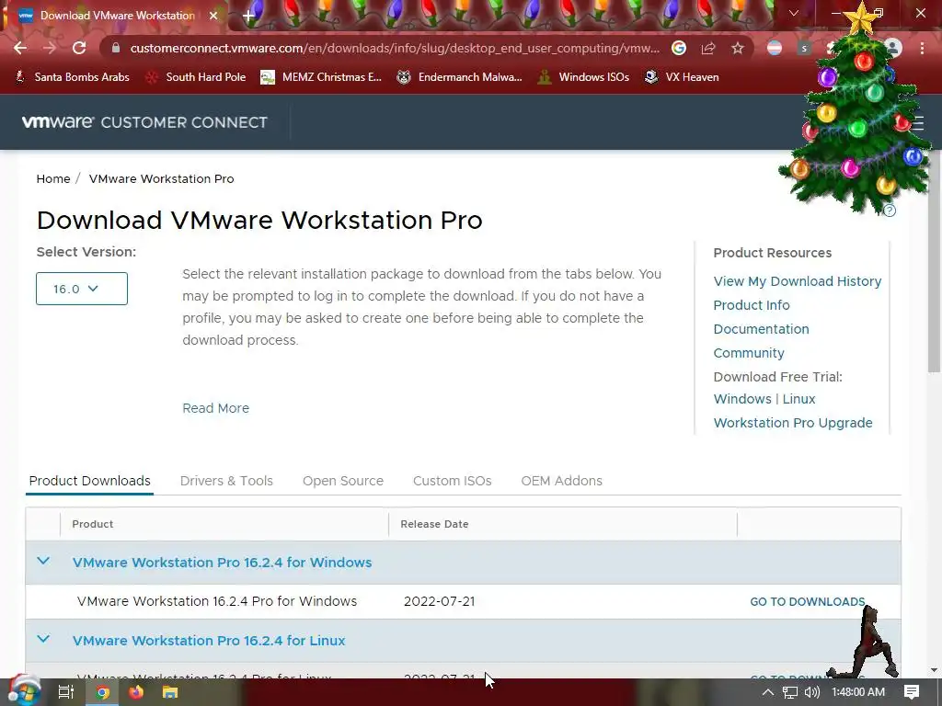The height and width of the screenshot is (706, 942).
Task: Open the Product Info link
Action: (x=752, y=305)
